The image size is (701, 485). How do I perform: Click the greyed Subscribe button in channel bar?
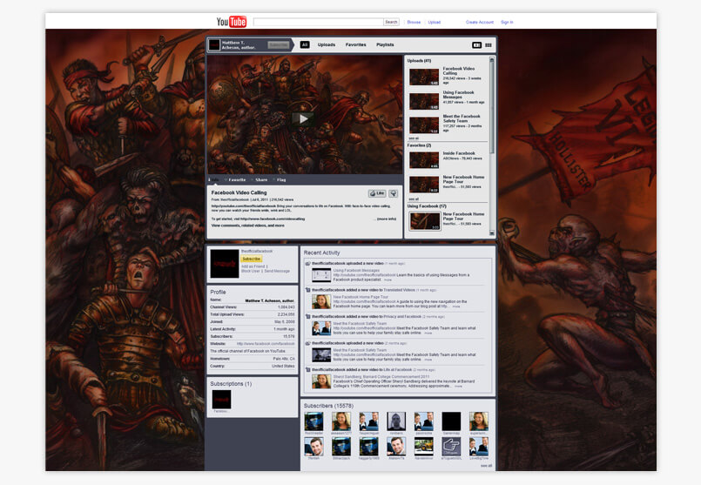278,44
